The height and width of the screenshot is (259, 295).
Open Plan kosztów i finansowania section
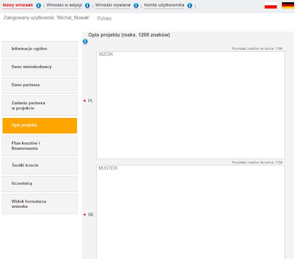[x=40, y=146]
